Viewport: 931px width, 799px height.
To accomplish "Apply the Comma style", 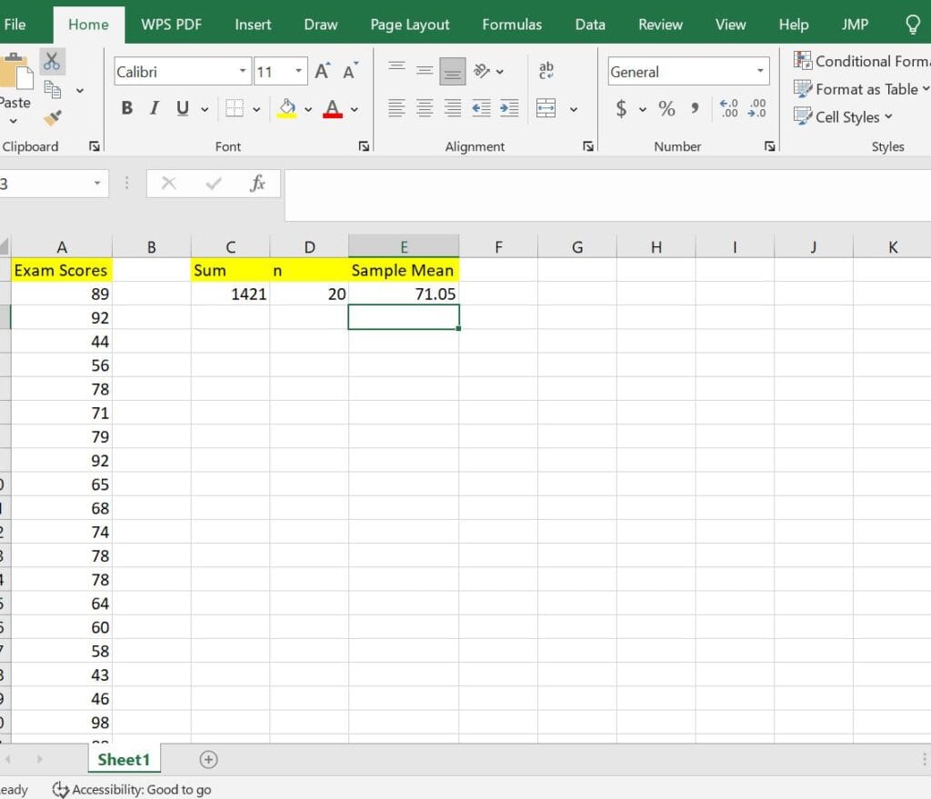I will 694,108.
